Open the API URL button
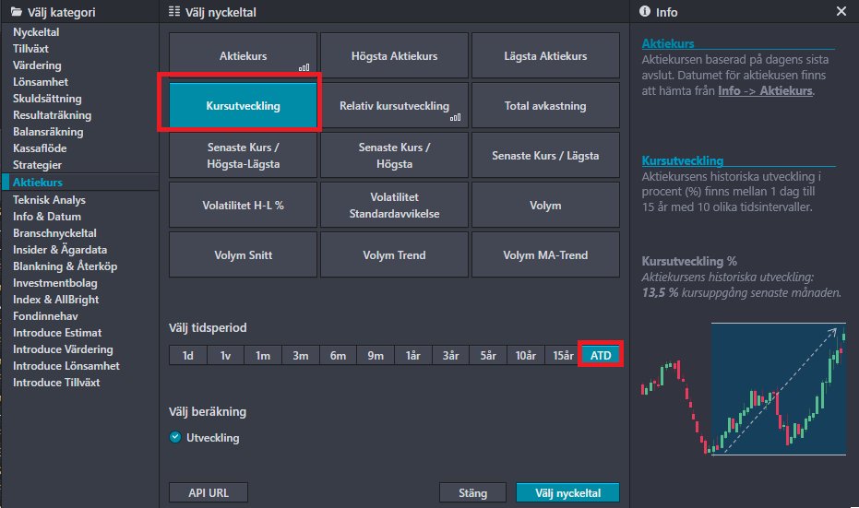 [x=209, y=492]
